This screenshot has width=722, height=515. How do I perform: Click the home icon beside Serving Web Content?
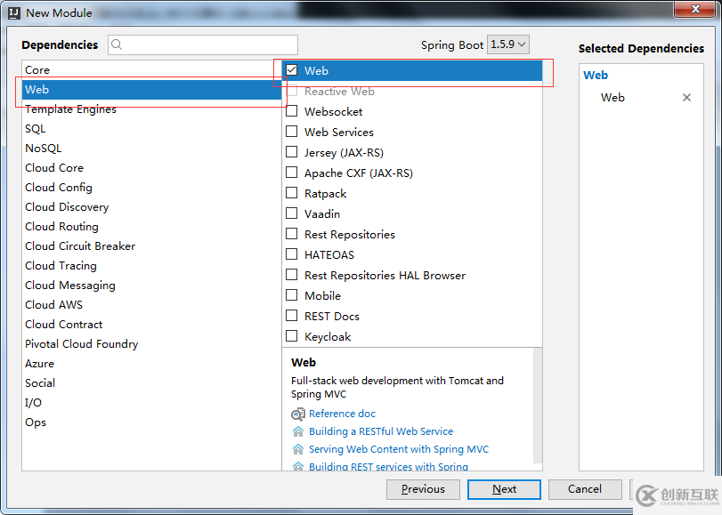[x=298, y=449]
